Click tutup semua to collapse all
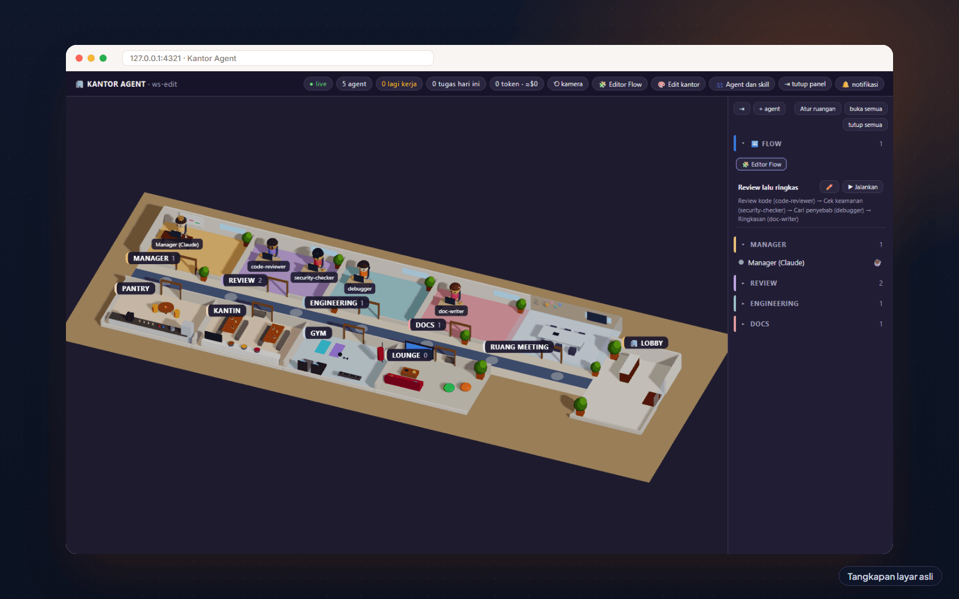 coord(865,125)
